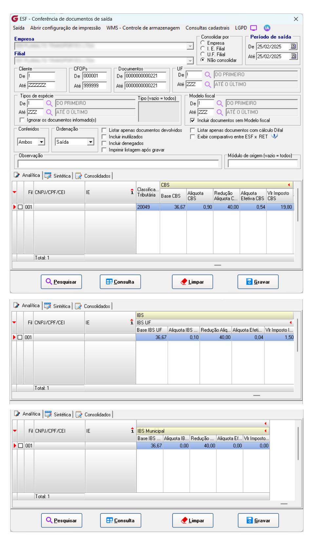Enable 'Listar apenas documentos com cálculo Difal'

pyautogui.click(x=193, y=130)
